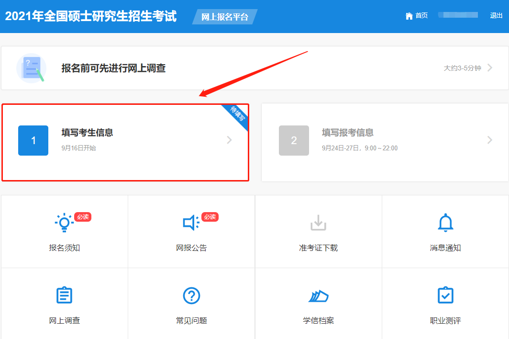Screen dimensions: 509x339
Task: Expand the chevron on 填写考生信息 card
Action: point(230,140)
